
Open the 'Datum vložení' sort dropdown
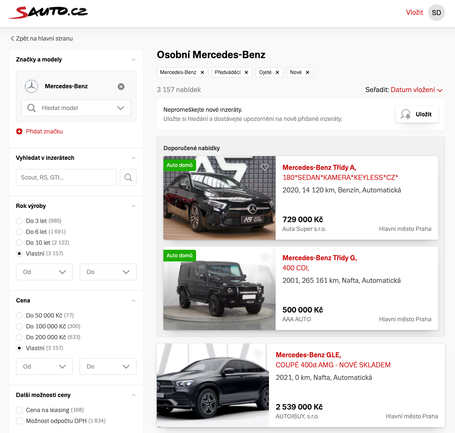417,90
